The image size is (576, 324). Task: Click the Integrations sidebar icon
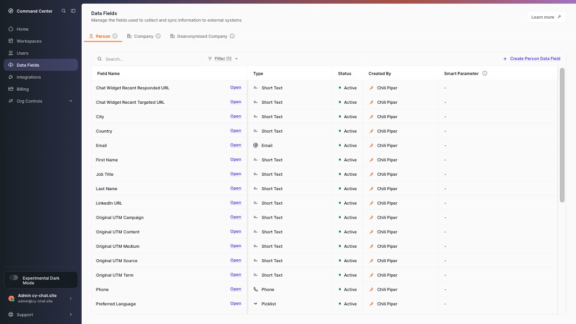tap(11, 77)
